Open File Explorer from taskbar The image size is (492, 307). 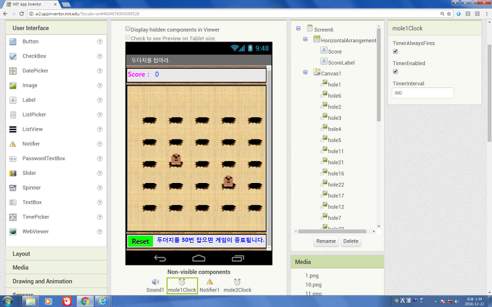(30, 302)
